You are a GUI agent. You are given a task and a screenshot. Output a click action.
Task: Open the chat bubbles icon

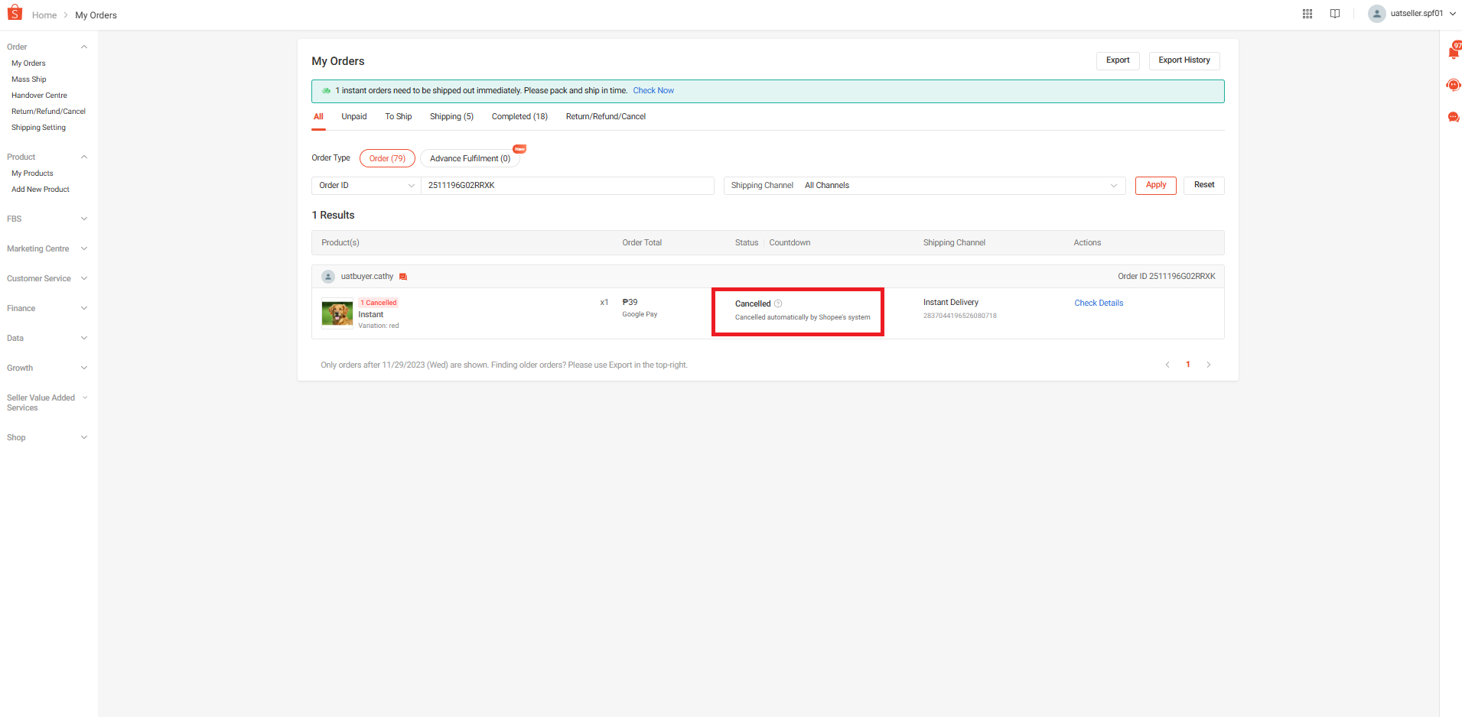click(1454, 117)
